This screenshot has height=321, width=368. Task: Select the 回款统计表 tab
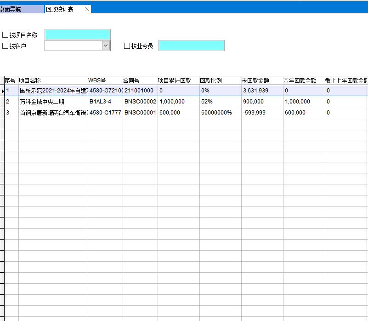(60, 9)
